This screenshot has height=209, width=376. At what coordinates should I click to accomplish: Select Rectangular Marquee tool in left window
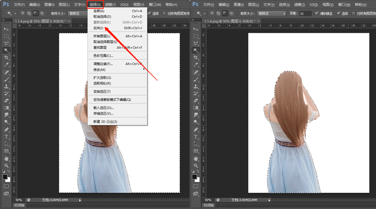[x=6, y=36]
